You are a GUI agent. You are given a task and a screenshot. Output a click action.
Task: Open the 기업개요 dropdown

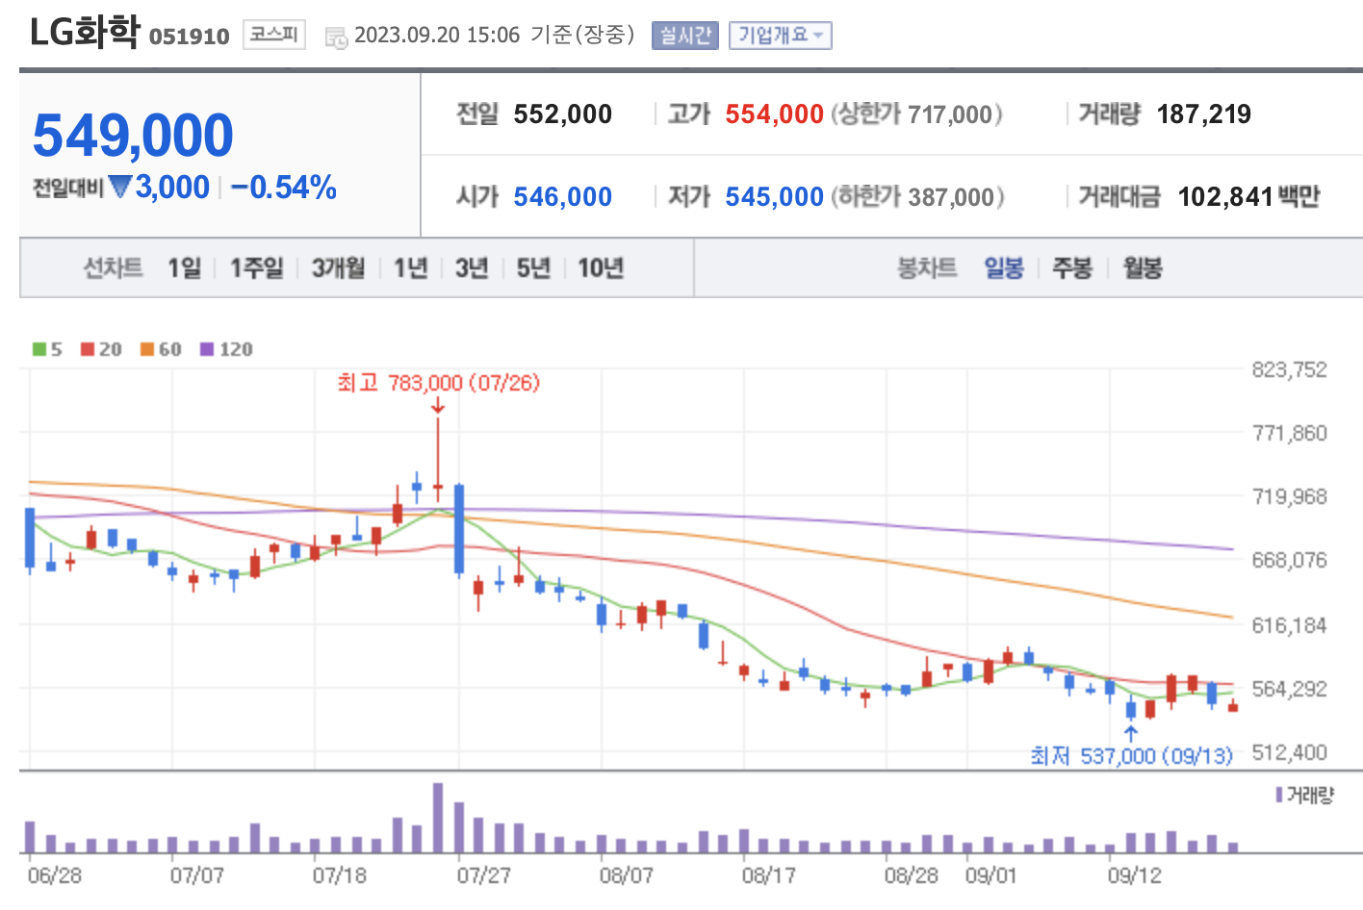(780, 36)
